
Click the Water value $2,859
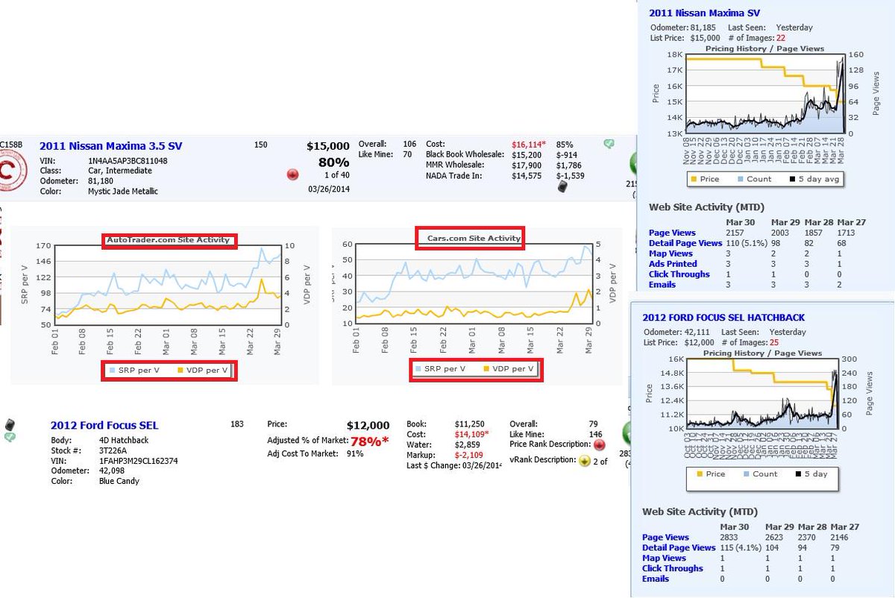point(466,444)
